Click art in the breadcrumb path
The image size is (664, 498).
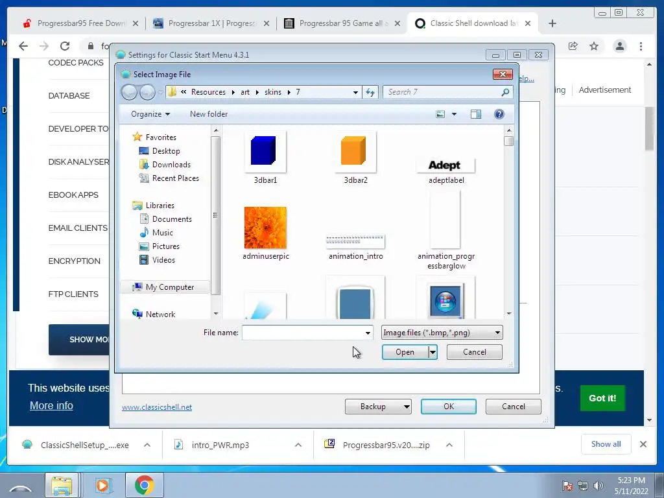pyautogui.click(x=244, y=92)
